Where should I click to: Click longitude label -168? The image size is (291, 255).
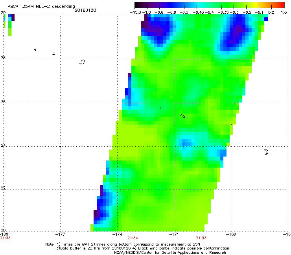coord(231,234)
